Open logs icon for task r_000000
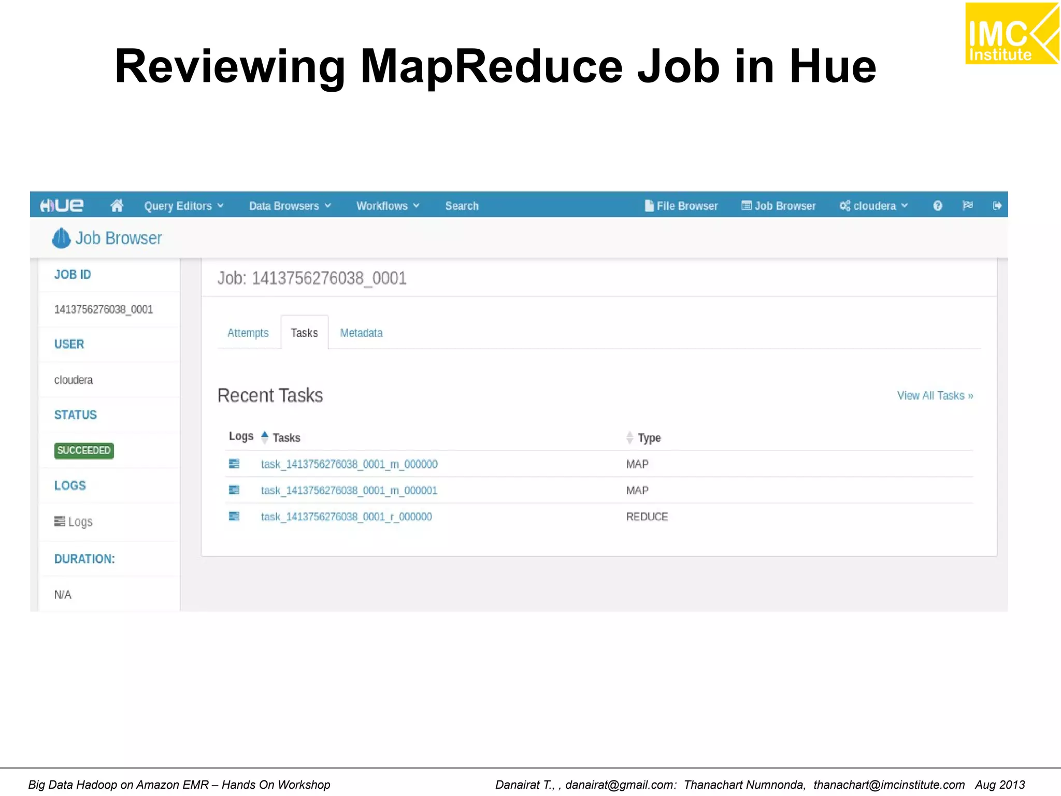Screen dimensions: 1061x796 point(234,516)
